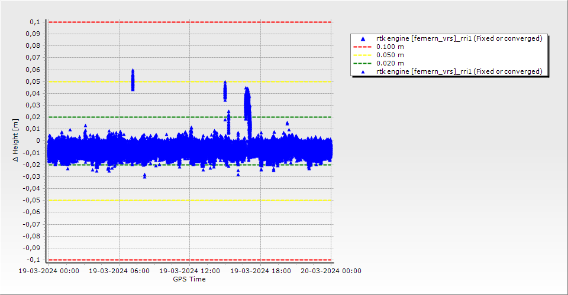Screen dimensions: 568x295
Task: Click the green dashed line legend sample
Action: [363, 63]
